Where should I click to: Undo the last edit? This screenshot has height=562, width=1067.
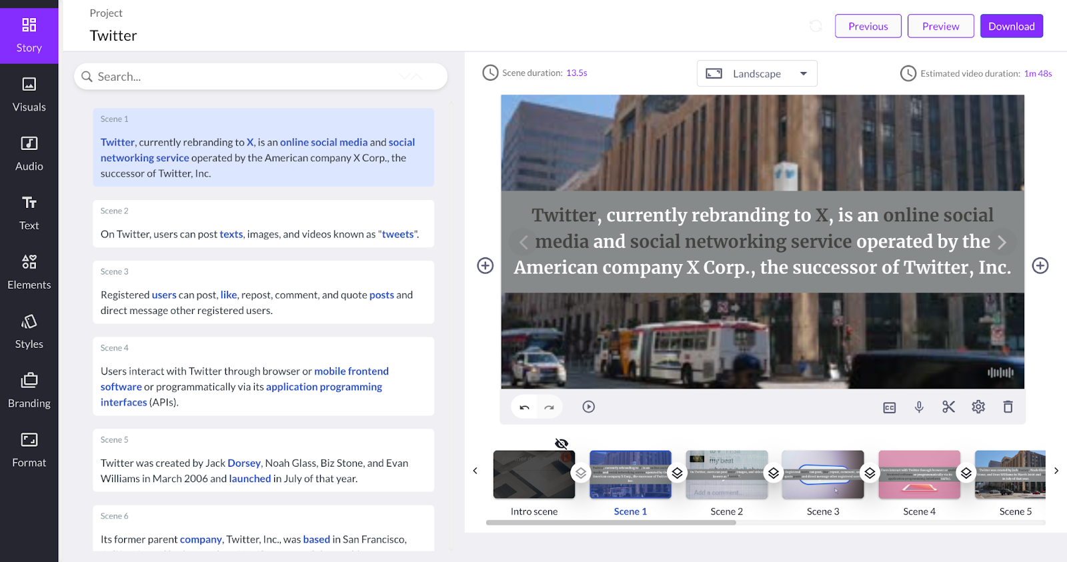click(x=525, y=407)
